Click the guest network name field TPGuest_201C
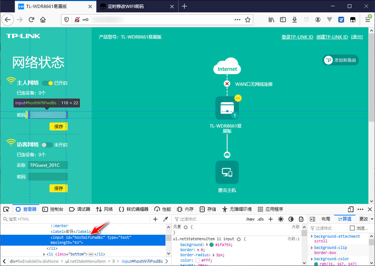This screenshot has width=375, height=266. point(48,165)
